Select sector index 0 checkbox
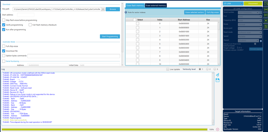The image size is (268, 132). tap(137, 24)
